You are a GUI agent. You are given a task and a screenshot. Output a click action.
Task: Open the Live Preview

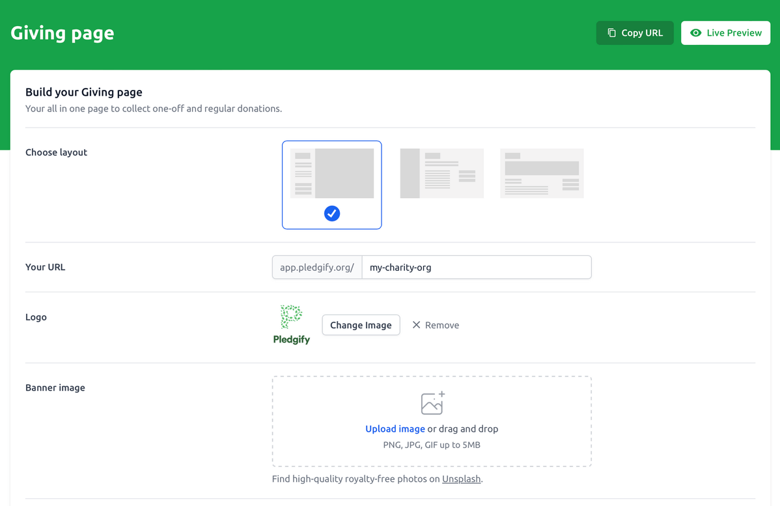(725, 33)
